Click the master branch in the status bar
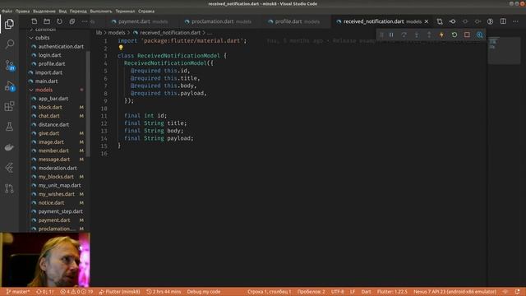This screenshot has width=526, height=296. click(18, 292)
